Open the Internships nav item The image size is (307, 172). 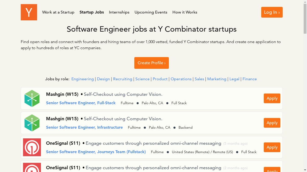coord(119,12)
